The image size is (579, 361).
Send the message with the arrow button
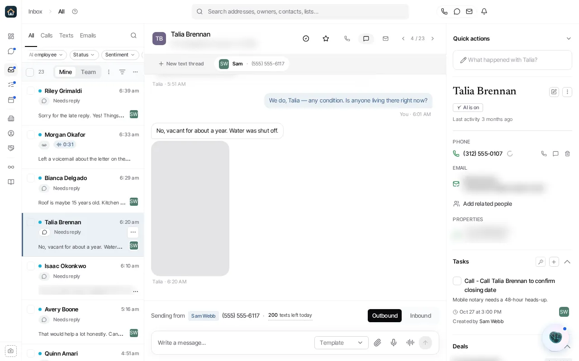tap(425, 342)
